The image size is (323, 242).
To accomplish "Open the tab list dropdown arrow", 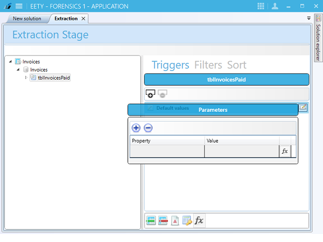I will click(x=308, y=18).
